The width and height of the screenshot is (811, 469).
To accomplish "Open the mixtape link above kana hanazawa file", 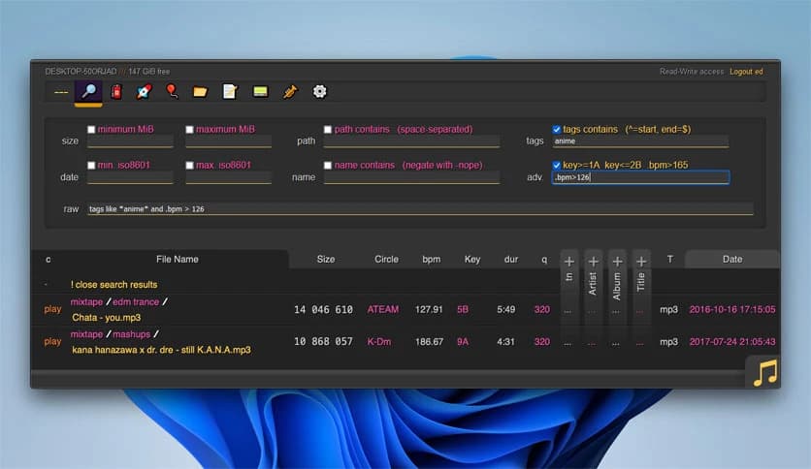I will (x=86, y=334).
